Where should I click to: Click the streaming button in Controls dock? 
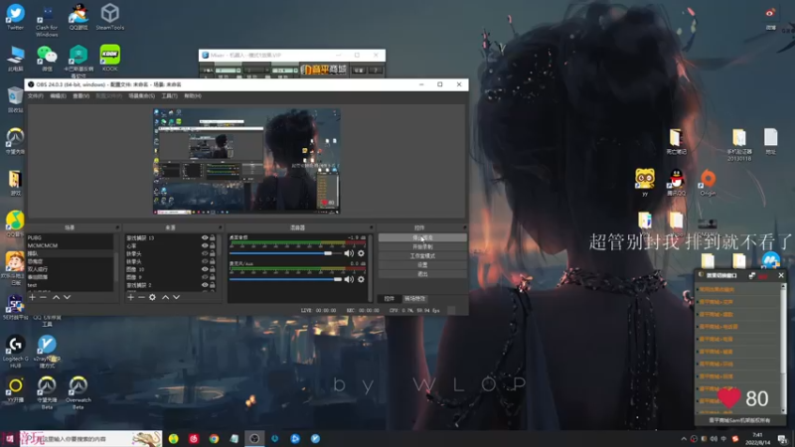pyautogui.click(x=422, y=237)
